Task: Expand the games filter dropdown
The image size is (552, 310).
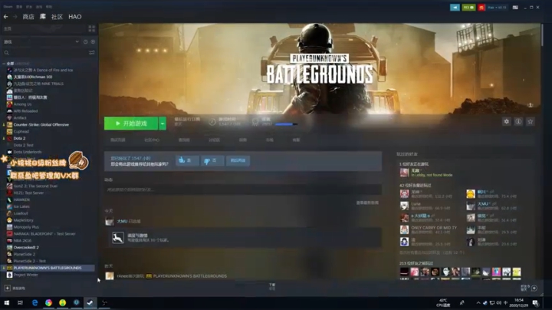Action: click(77, 41)
